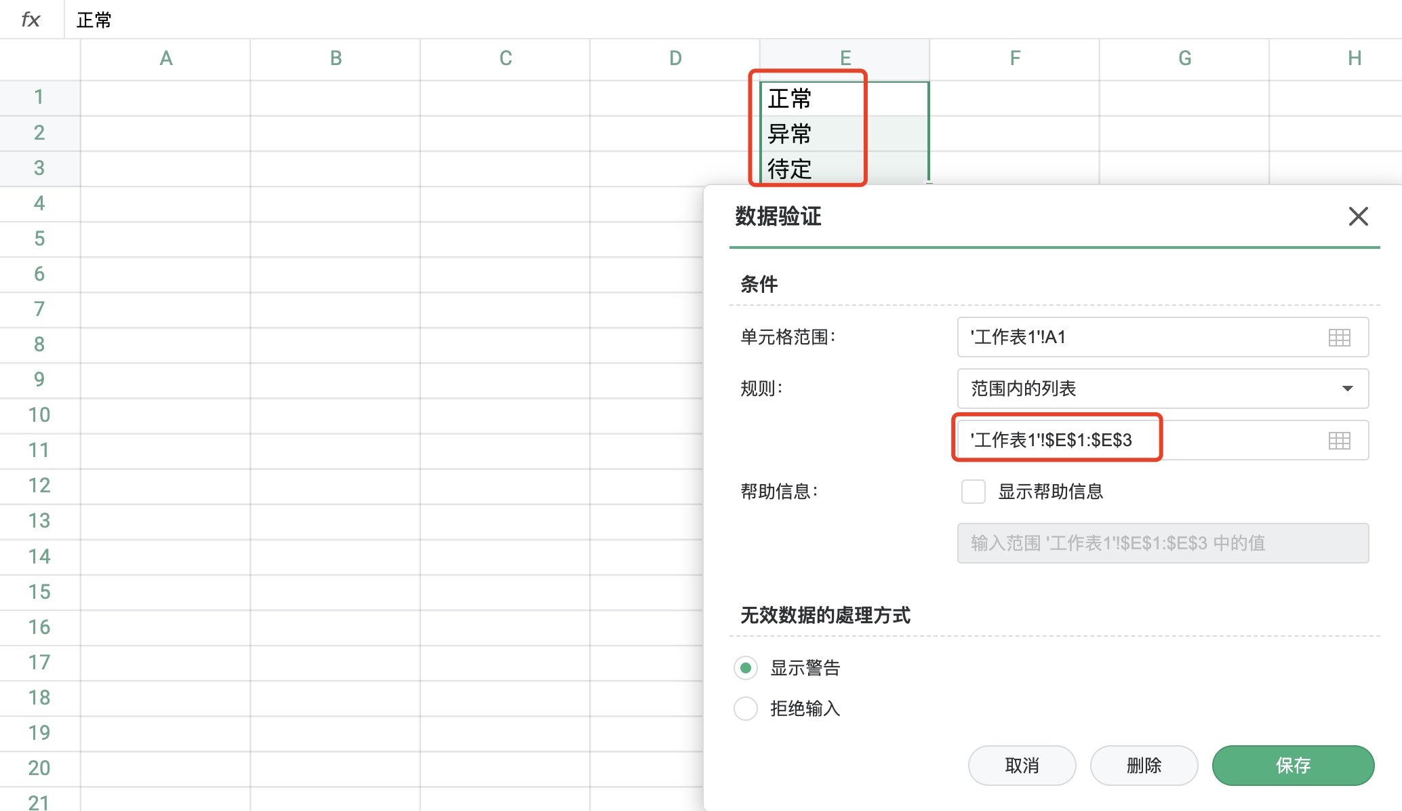The width and height of the screenshot is (1402, 811).
Task: Click the 数据验证 panel title
Action: tap(778, 216)
